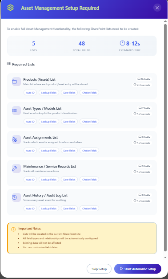Viewport: 168px width, 279px height.
Task: Click the 48 total fields statistic
Action: [82, 46]
